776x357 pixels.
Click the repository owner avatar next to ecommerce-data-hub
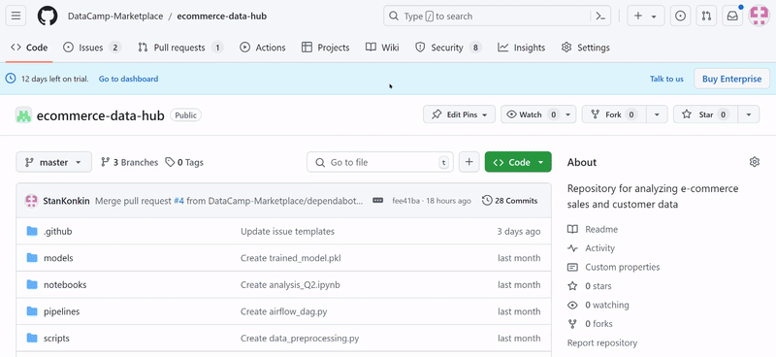coord(23,114)
